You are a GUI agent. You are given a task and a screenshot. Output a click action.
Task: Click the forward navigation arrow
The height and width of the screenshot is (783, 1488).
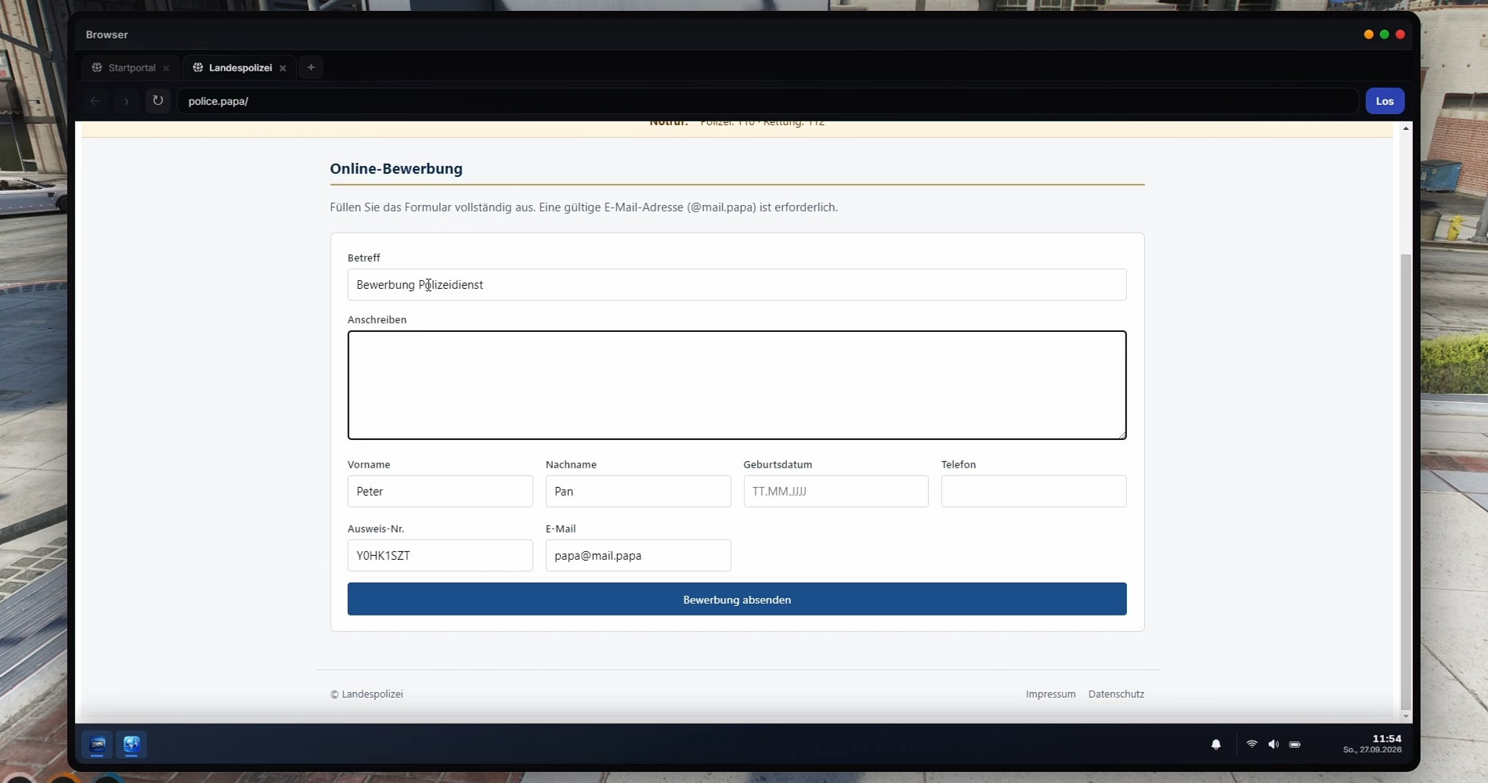point(126,101)
